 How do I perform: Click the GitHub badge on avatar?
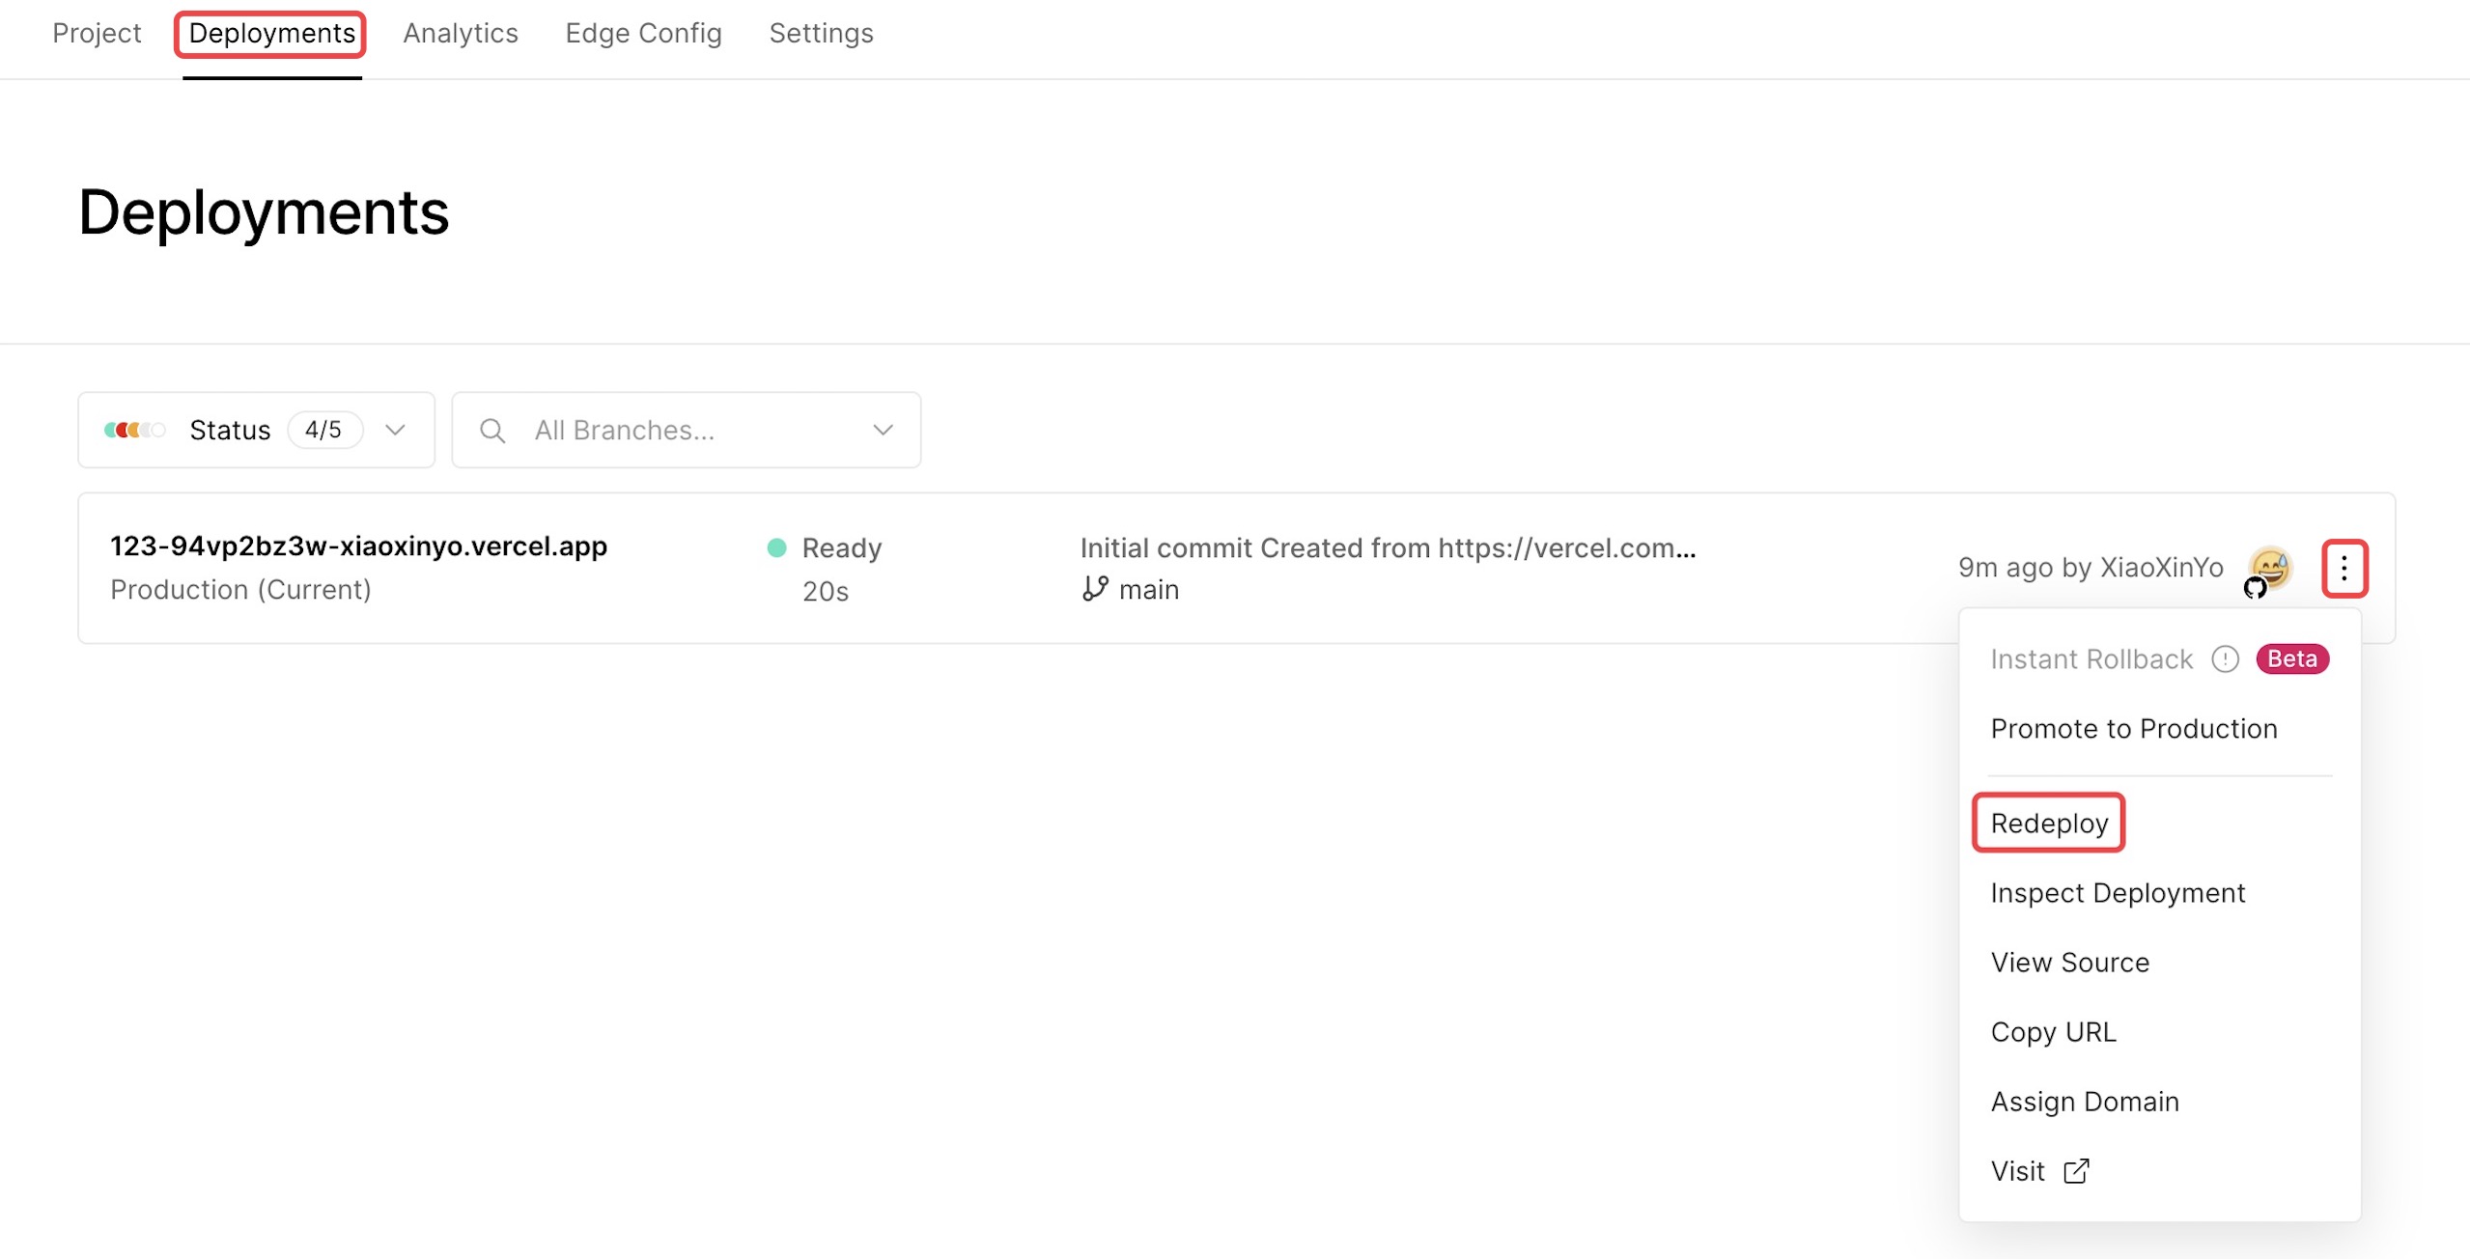(2255, 587)
